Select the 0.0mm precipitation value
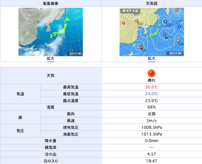 click(151, 141)
